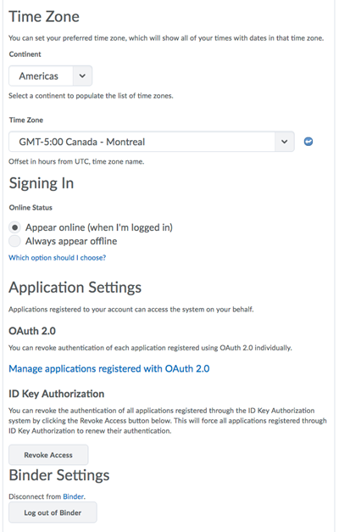
Task: Open the Continent dropdown arrow
Action: [x=82, y=76]
